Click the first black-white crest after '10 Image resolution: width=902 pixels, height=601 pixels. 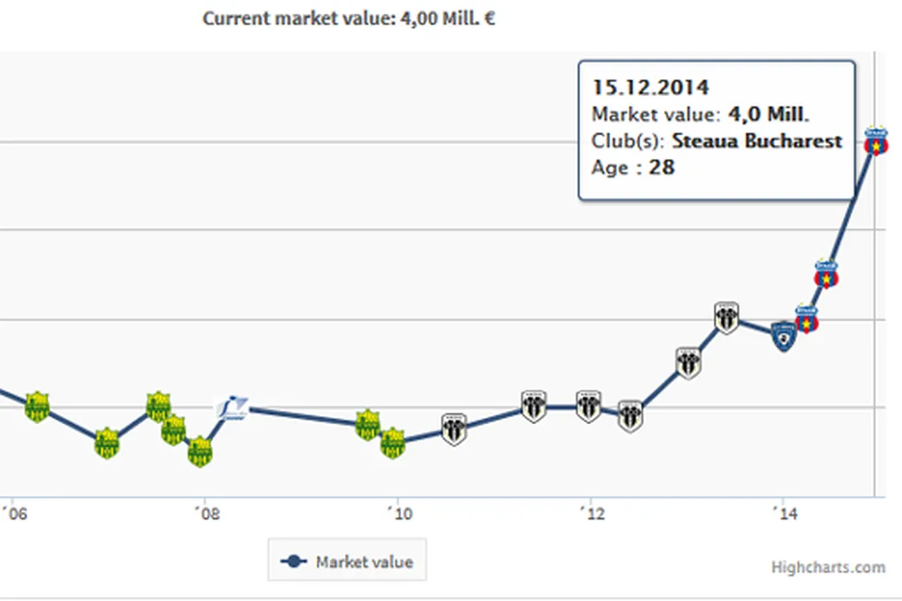454,428
